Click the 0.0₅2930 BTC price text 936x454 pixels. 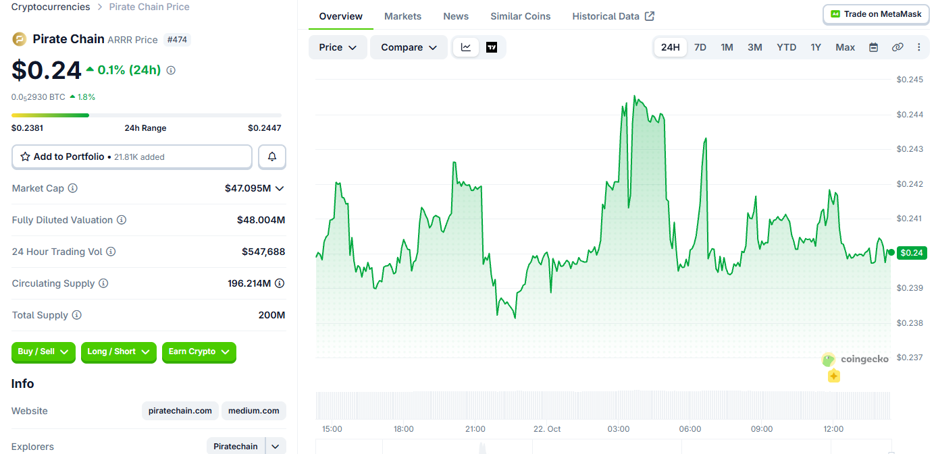pyautogui.click(x=38, y=97)
